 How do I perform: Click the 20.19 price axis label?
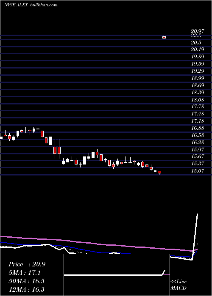point(198,49)
